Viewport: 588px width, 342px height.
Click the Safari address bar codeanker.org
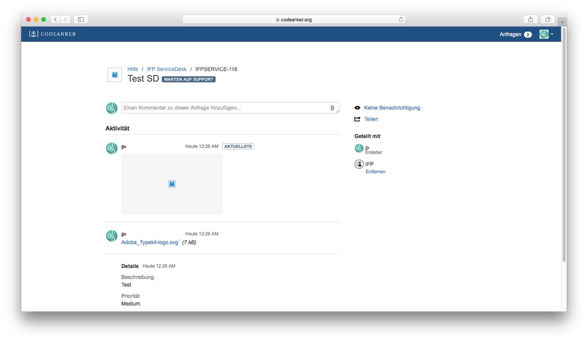[x=294, y=19]
